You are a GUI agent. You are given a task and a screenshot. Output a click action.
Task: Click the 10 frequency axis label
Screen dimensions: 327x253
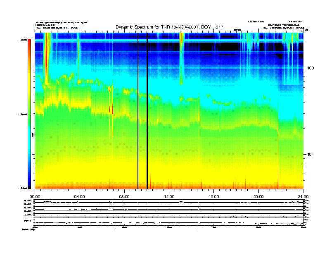pyautogui.click(x=310, y=155)
